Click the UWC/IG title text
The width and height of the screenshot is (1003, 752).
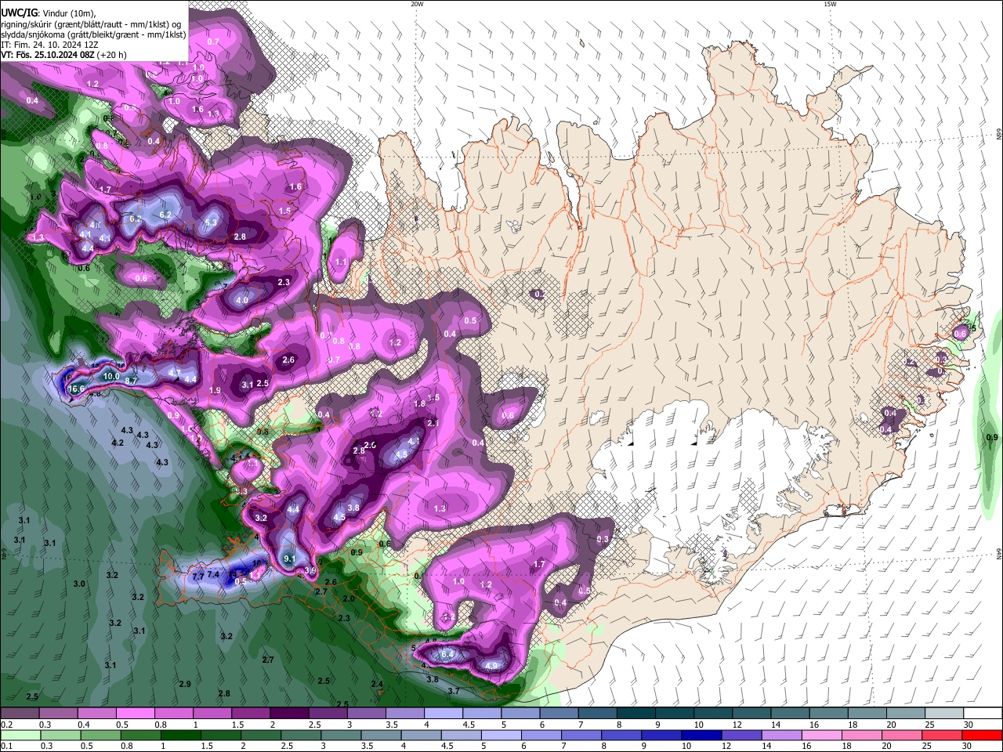tap(19, 13)
